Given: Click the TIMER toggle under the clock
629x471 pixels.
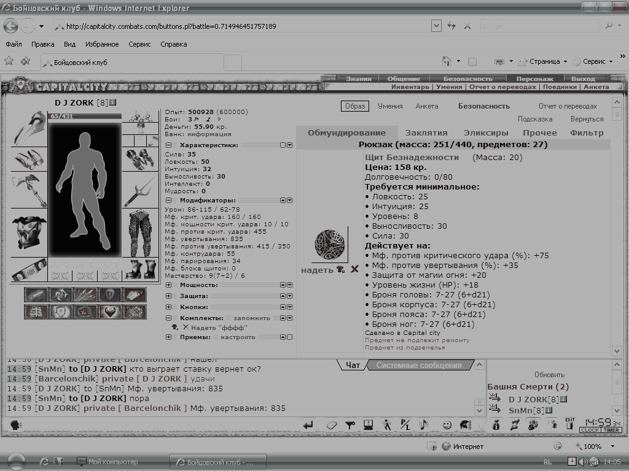Looking at the screenshot, I should point(611,430).
